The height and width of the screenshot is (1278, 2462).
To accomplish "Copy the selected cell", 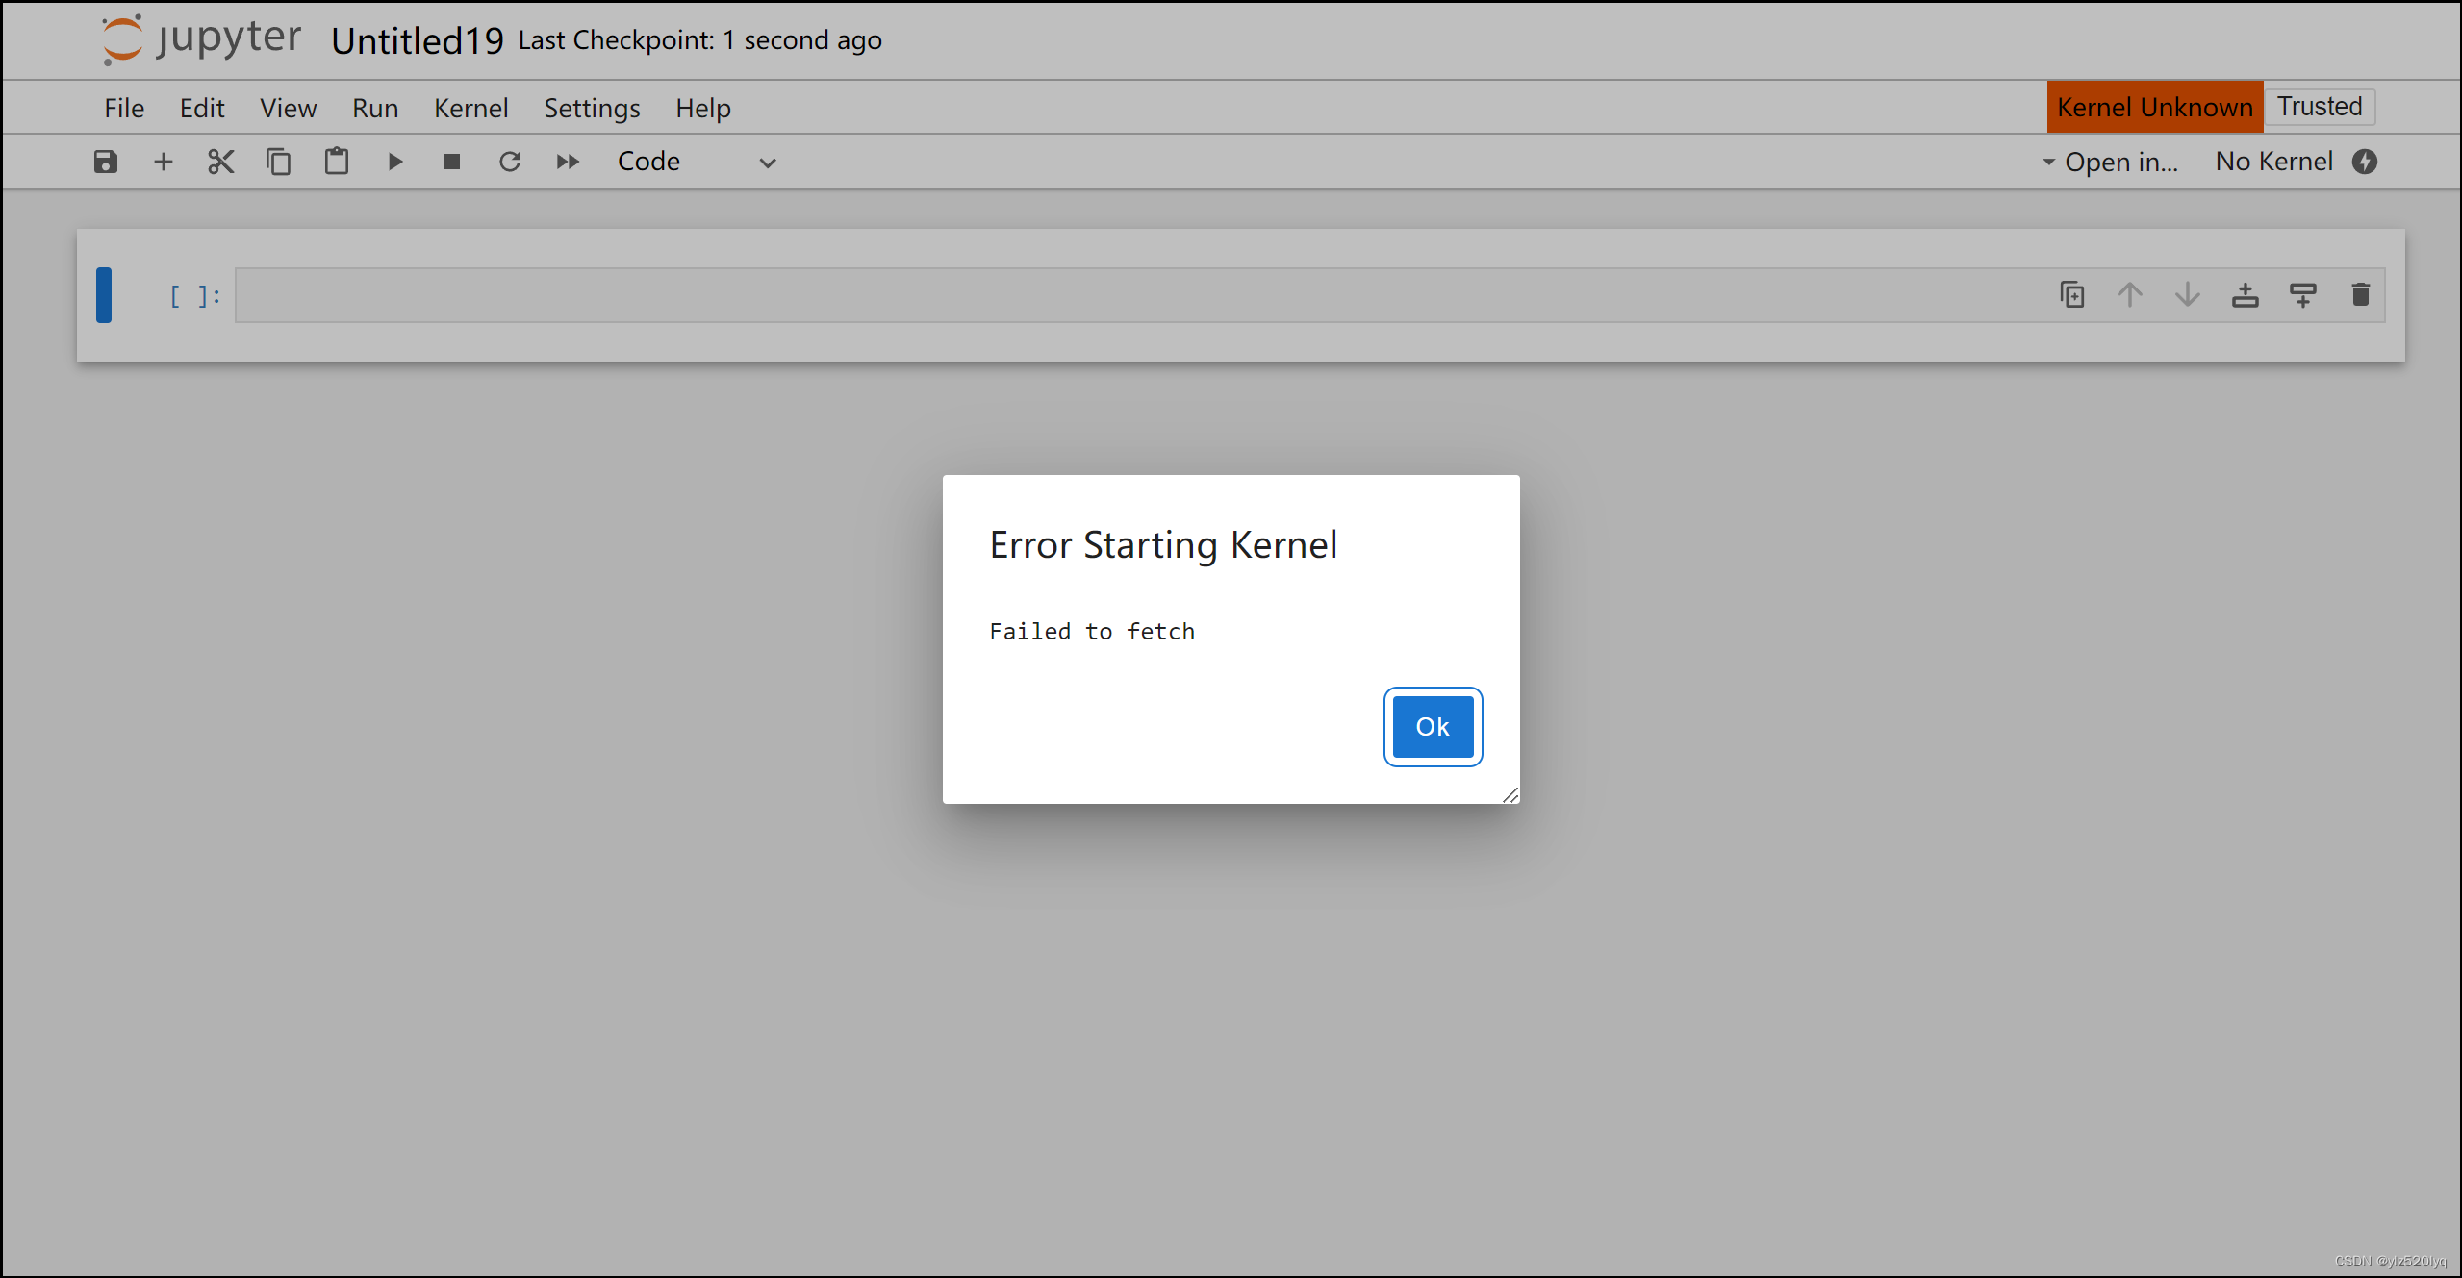I will click(x=278, y=161).
